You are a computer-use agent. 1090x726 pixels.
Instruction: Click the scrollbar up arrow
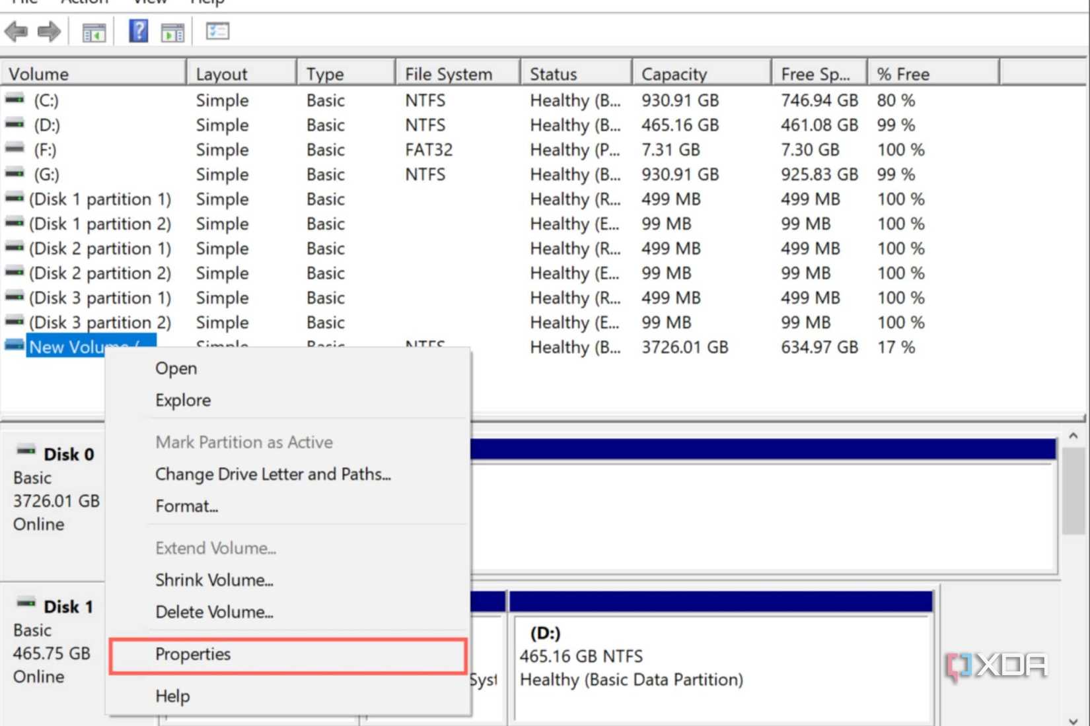point(1073,435)
